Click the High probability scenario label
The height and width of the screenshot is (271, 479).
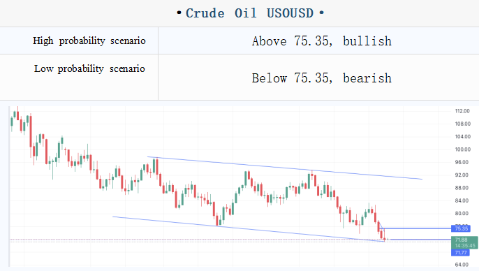[89, 41]
